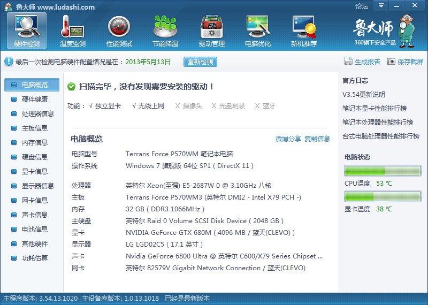Open 笔记本显卡性能排行榜 link

(x=374, y=109)
